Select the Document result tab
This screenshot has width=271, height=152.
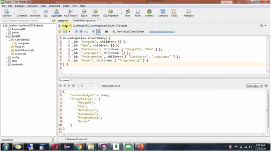(x=66, y=80)
